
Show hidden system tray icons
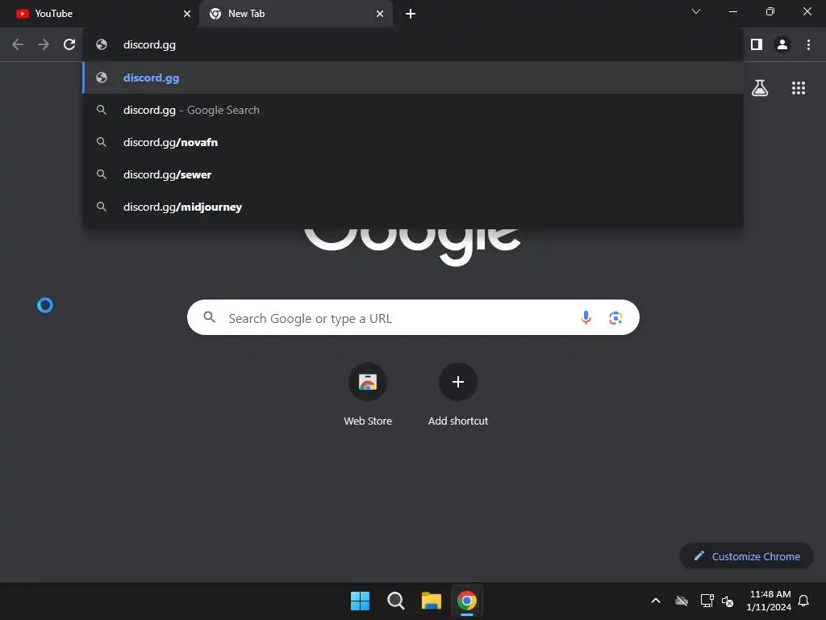click(x=656, y=601)
